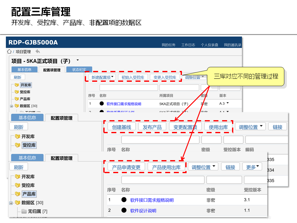The height and width of the screenshot is (223, 297).
Task: Open 我的任务 in the header
Action: point(168,45)
